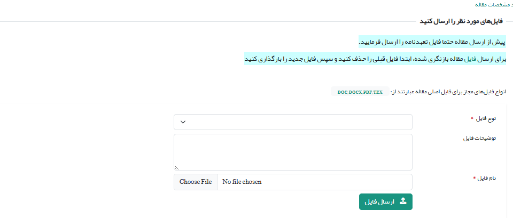Click the red asterisk beside نام فایل
This screenshot has height=218, width=513.
(475, 178)
